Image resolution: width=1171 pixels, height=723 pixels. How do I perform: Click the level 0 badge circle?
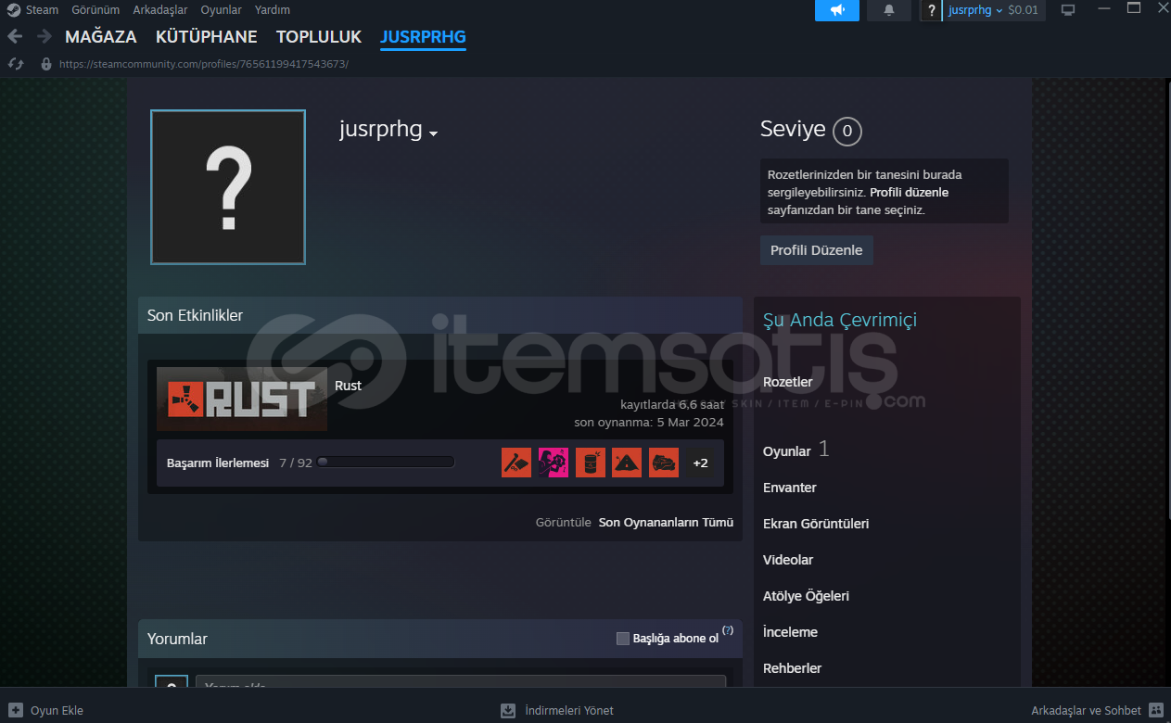(x=847, y=132)
